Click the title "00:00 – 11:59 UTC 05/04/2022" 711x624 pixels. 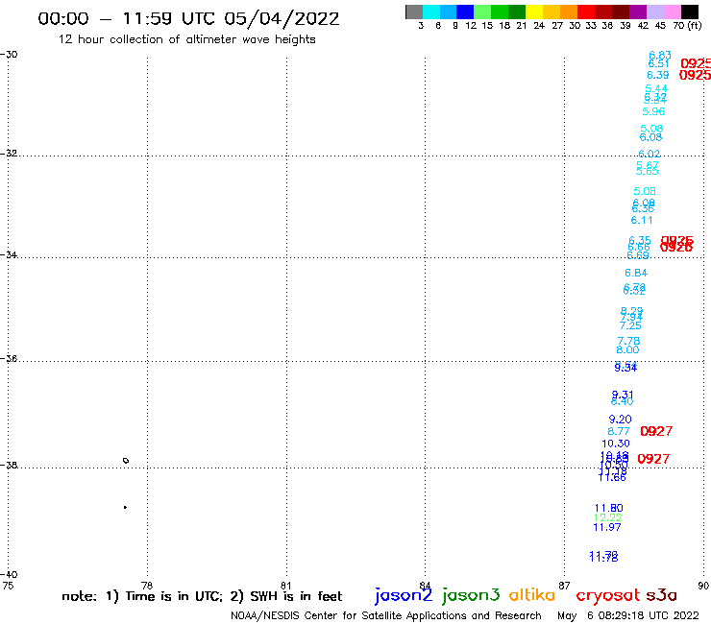coord(188,19)
